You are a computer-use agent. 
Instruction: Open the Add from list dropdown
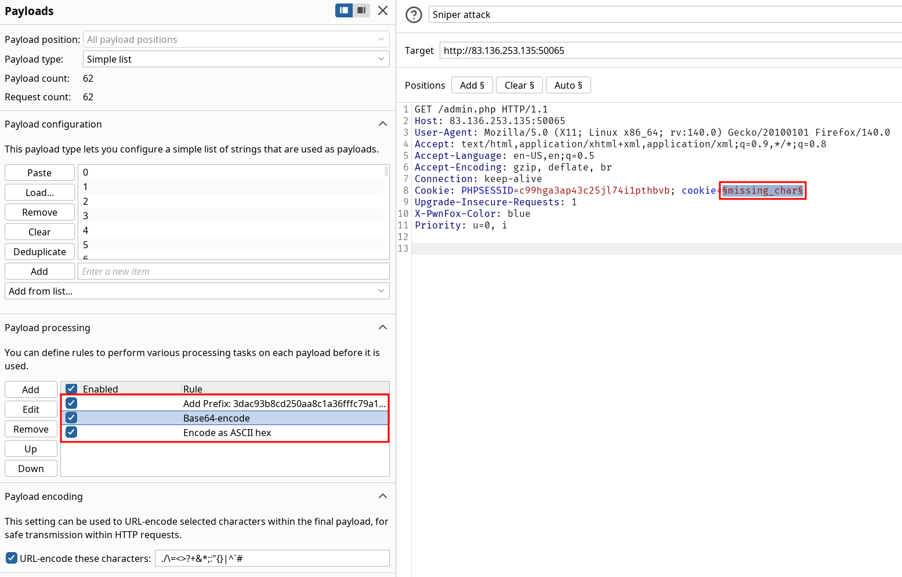[197, 291]
